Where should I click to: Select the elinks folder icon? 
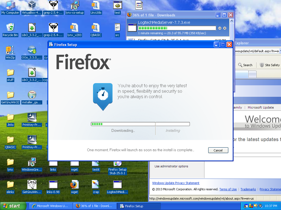coord(10,187)
